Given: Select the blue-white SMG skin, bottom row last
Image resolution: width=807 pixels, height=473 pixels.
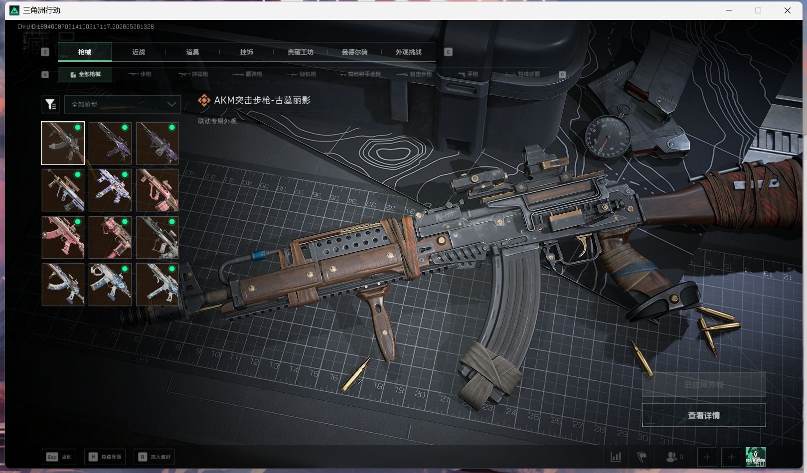Looking at the screenshot, I should coord(157,284).
